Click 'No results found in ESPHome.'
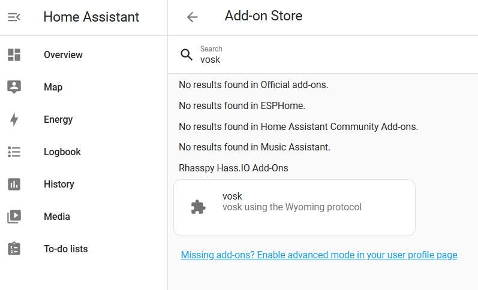 tap(242, 105)
